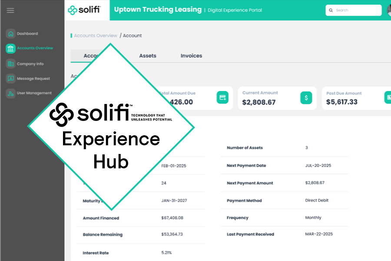
Task: Click the Company Info building icon
Action: (x=11, y=64)
